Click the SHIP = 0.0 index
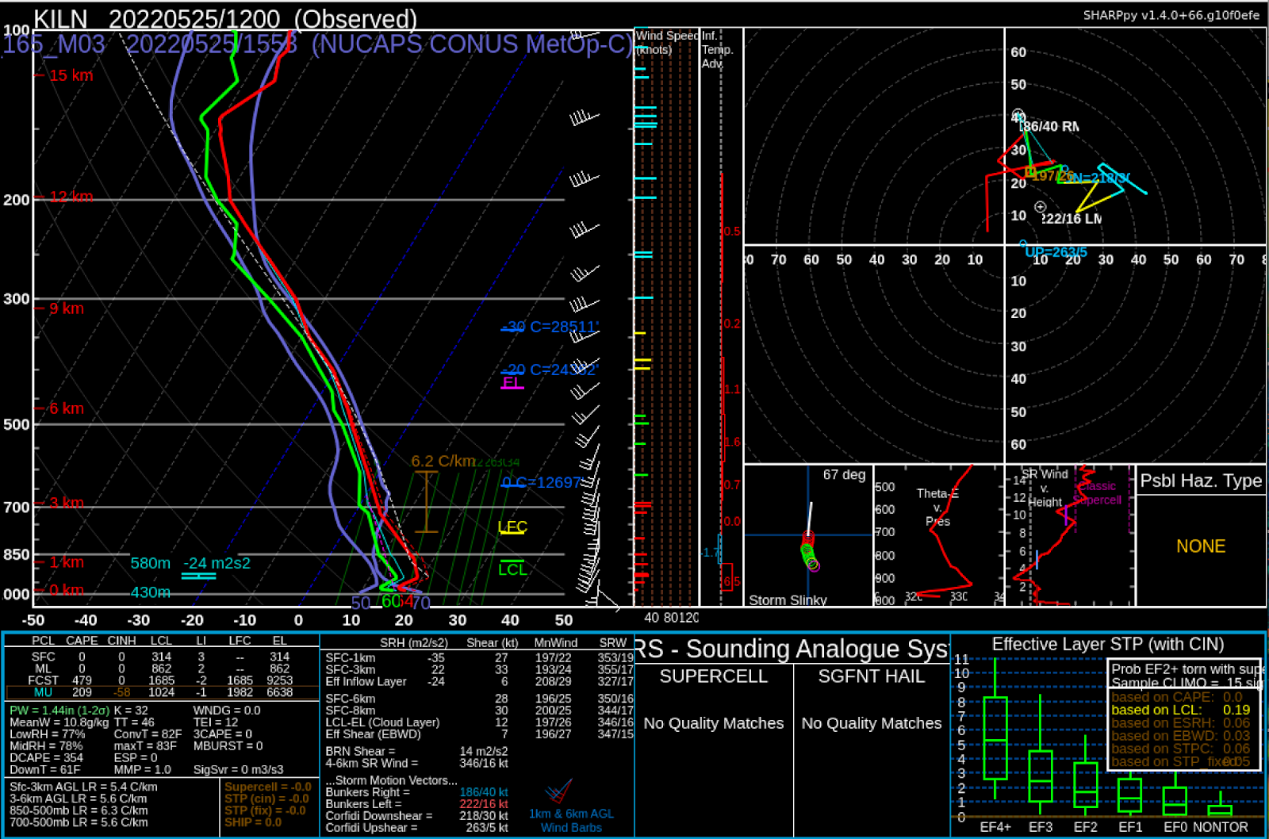The width and height of the screenshot is (1269, 839). [253, 822]
